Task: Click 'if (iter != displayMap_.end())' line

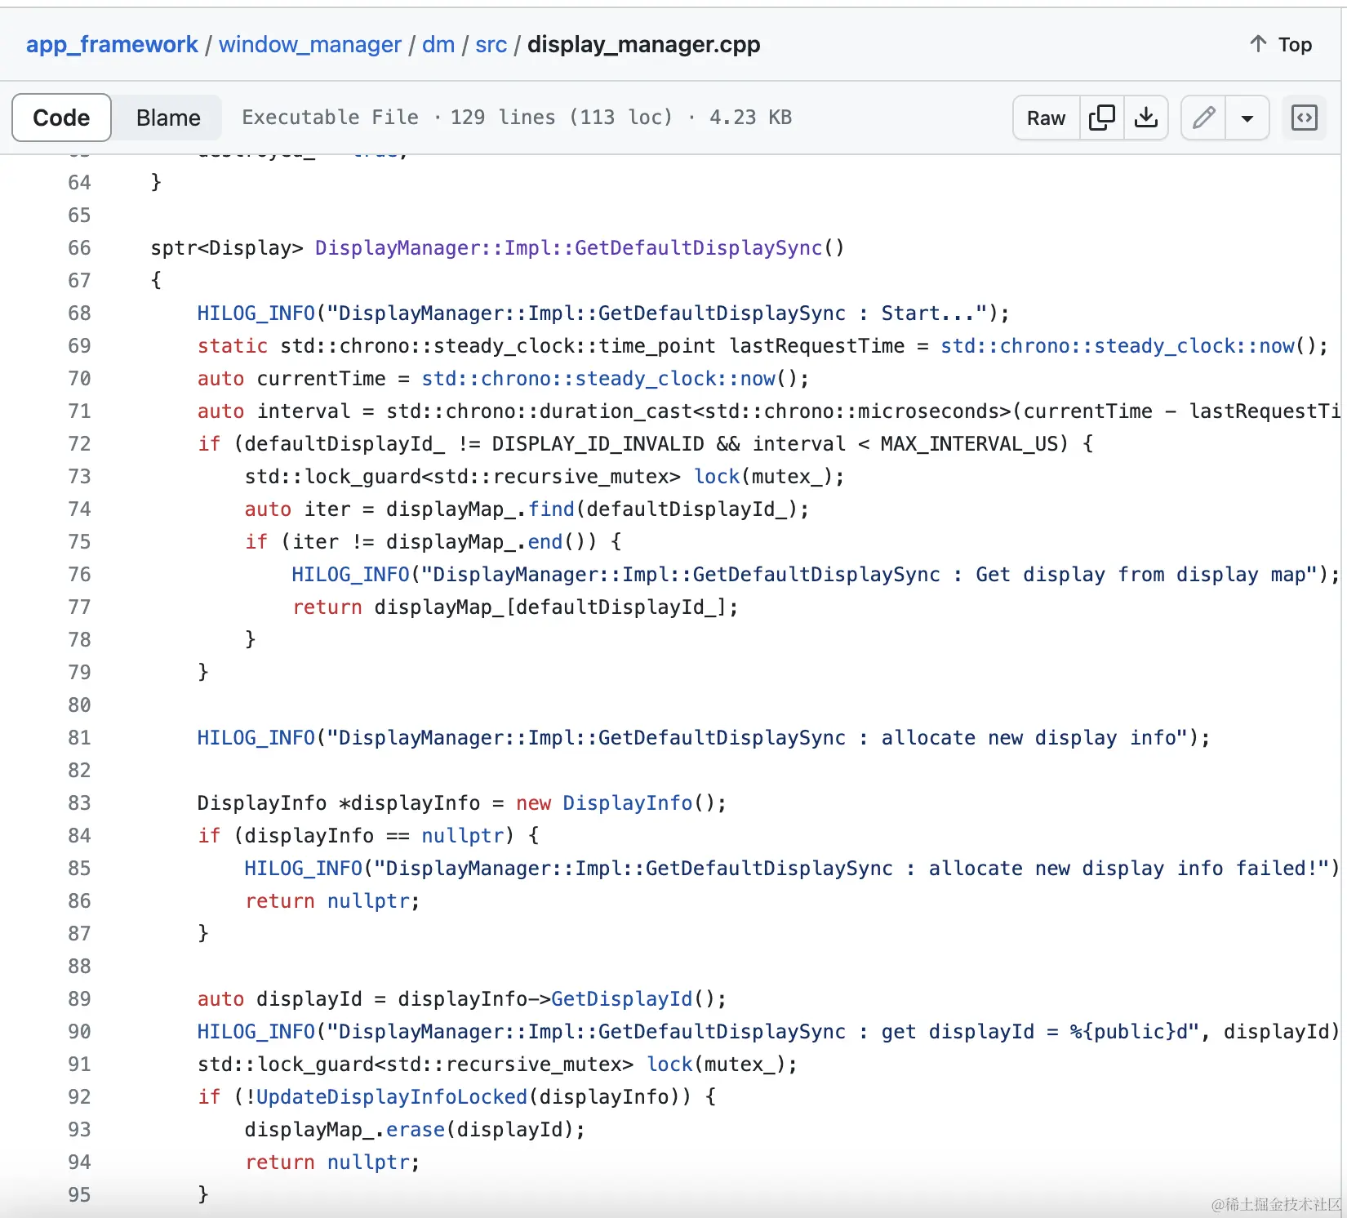Action: click(433, 542)
